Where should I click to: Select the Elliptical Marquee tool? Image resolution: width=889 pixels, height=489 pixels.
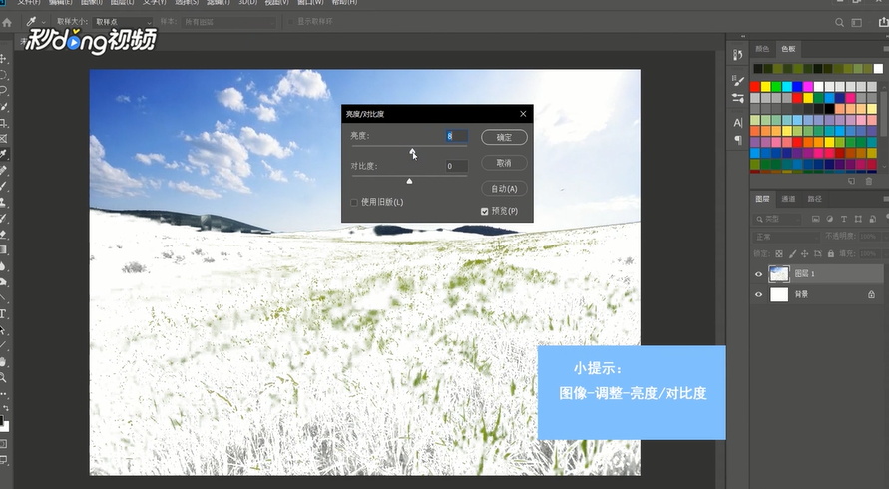point(3,75)
